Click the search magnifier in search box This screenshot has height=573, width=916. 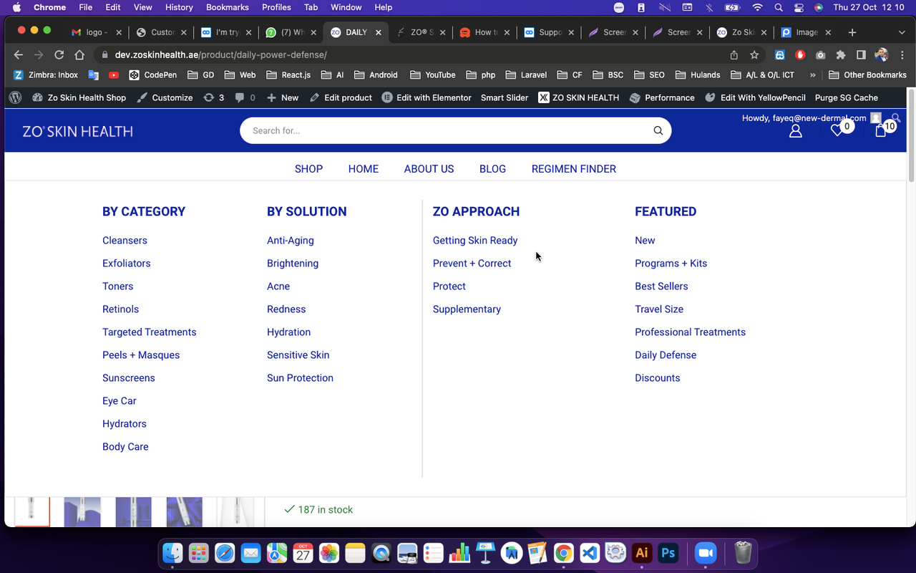658,130
